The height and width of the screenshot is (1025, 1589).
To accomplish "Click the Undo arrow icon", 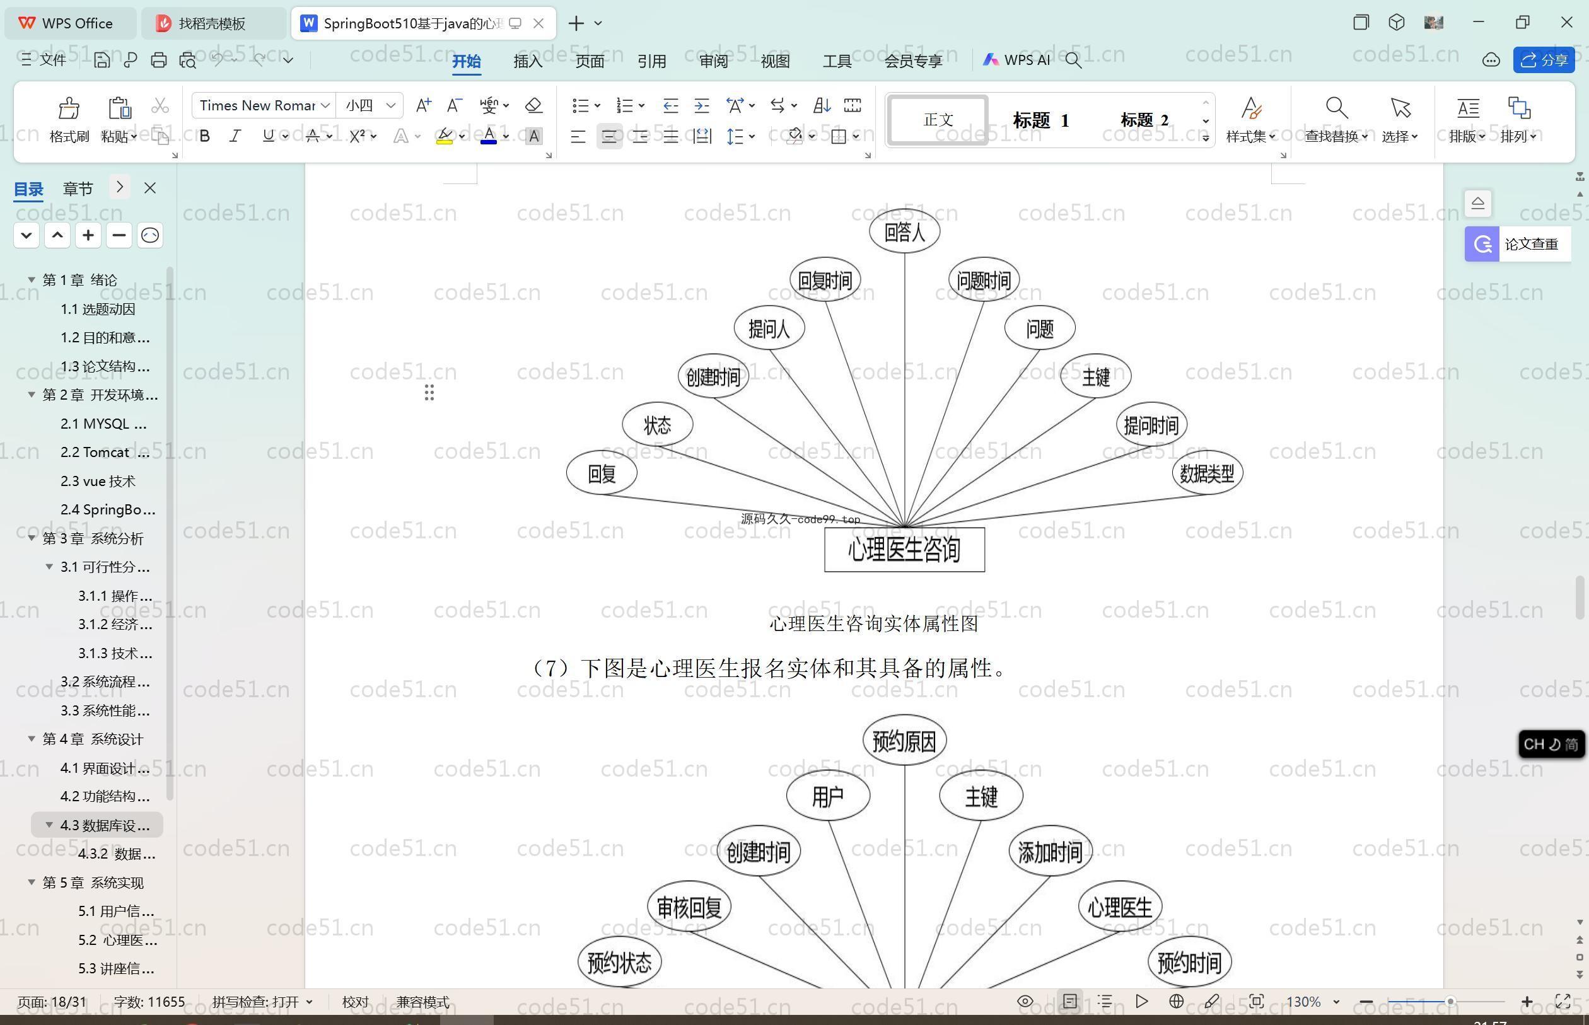I will pyautogui.click(x=218, y=60).
